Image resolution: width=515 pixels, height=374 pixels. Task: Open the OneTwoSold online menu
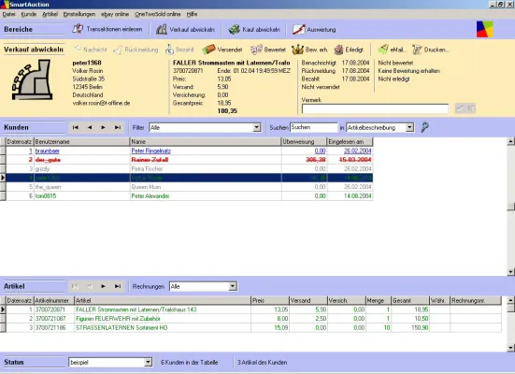[x=158, y=14]
